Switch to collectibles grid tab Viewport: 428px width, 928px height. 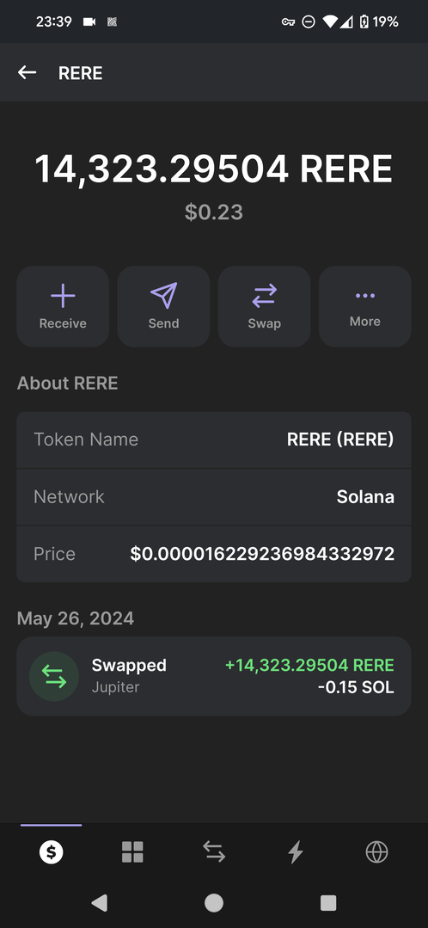[132, 852]
